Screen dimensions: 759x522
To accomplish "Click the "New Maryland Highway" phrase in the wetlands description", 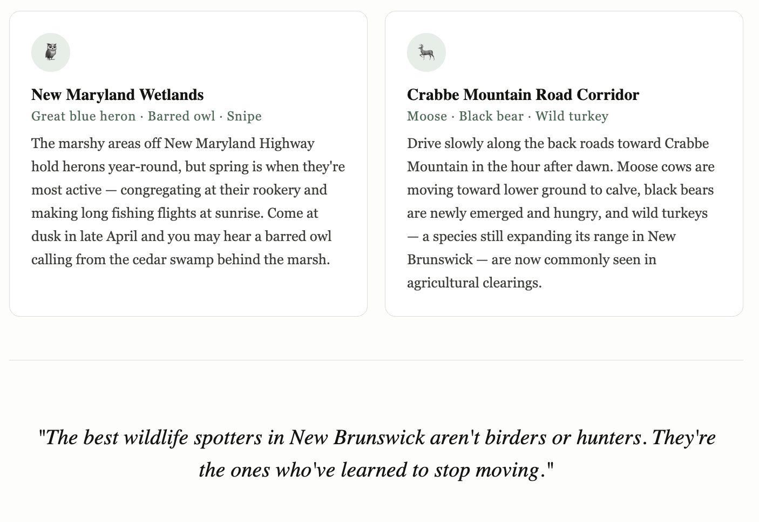I will pyautogui.click(x=239, y=143).
